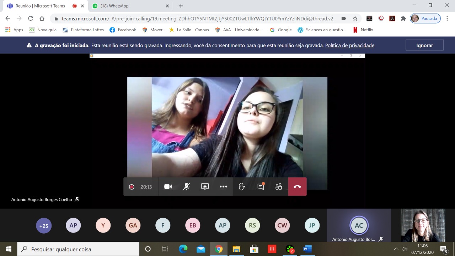Open Word from the taskbar
Screen dimensions: 455x256
[307, 249]
